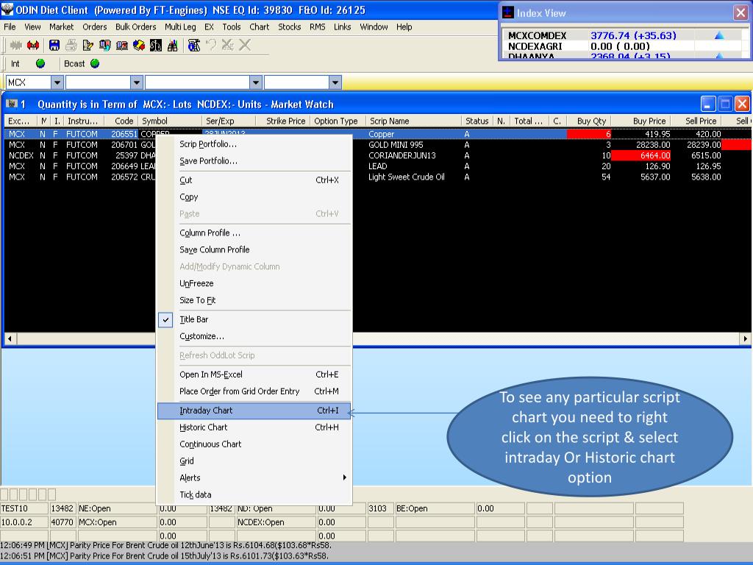Click into the MCX exchange combo field
Viewport: 753px width, 565px height.
pyautogui.click(x=29, y=82)
